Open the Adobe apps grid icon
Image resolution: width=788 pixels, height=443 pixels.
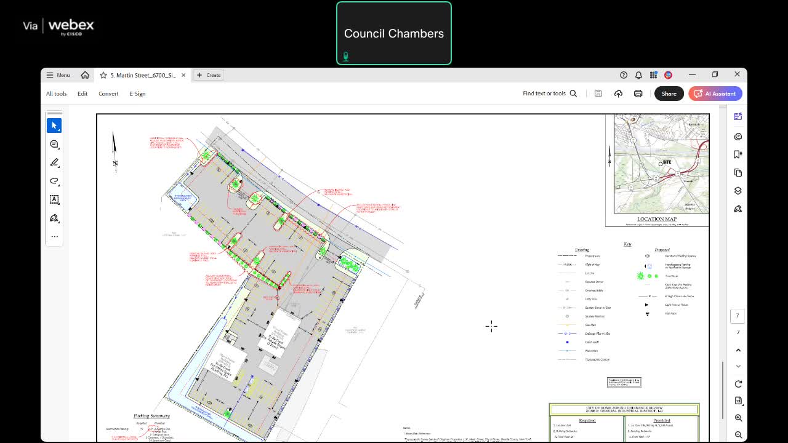[653, 75]
